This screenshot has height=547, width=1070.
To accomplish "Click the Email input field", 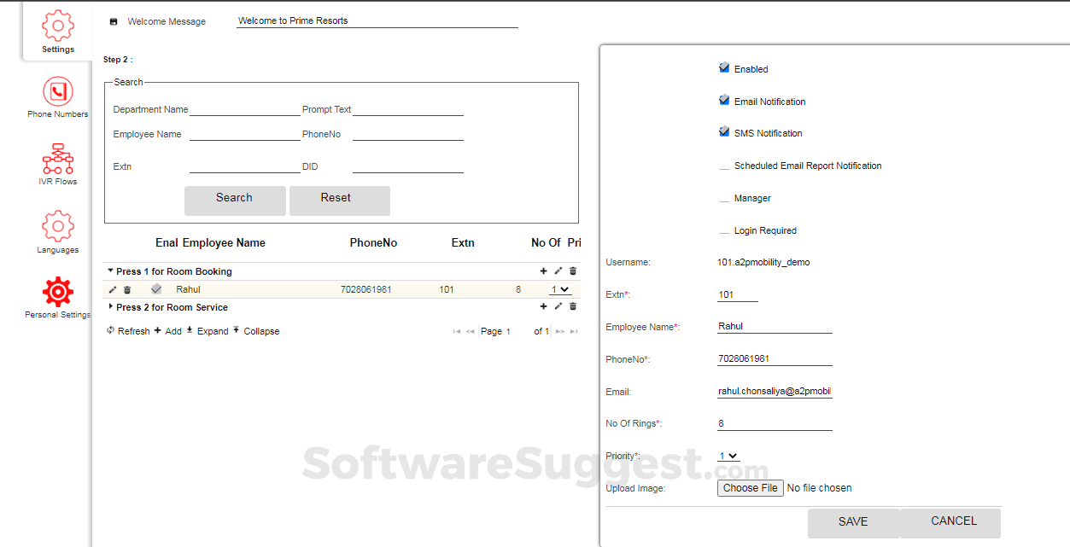I will click(775, 392).
